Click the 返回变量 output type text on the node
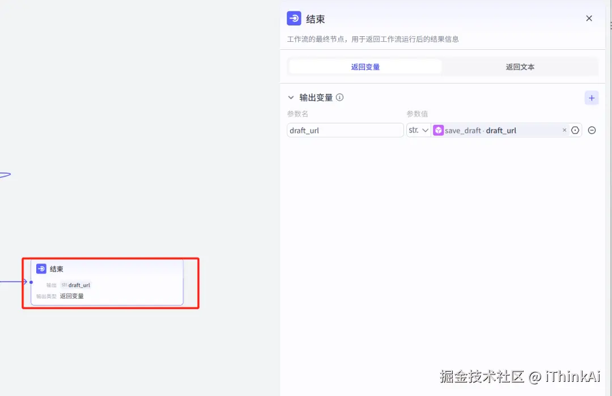The width and height of the screenshot is (612, 396). tap(73, 295)
